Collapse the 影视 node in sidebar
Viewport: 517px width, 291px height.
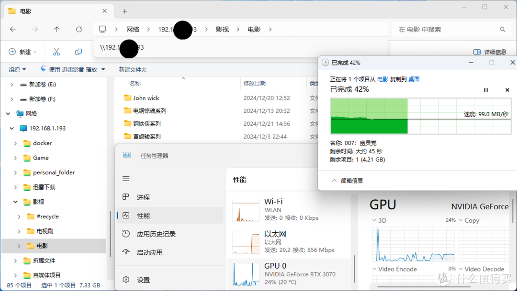14,202
